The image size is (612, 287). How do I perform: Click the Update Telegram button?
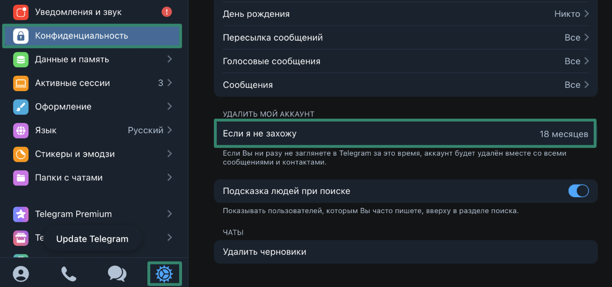click(x=92, y=238)
